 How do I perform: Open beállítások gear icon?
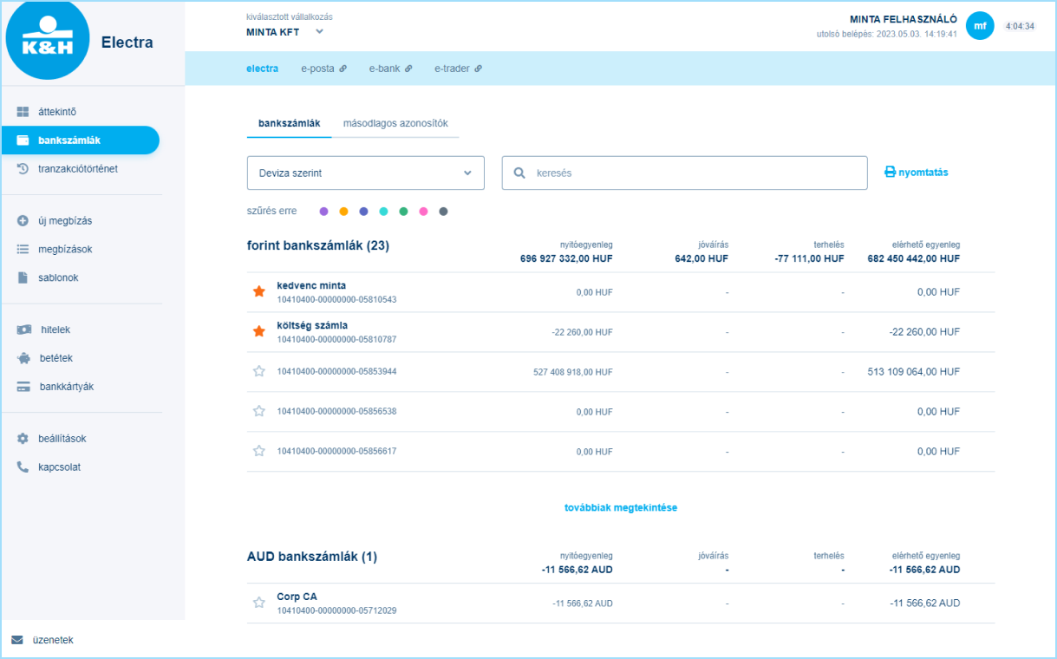coord(23,439)
